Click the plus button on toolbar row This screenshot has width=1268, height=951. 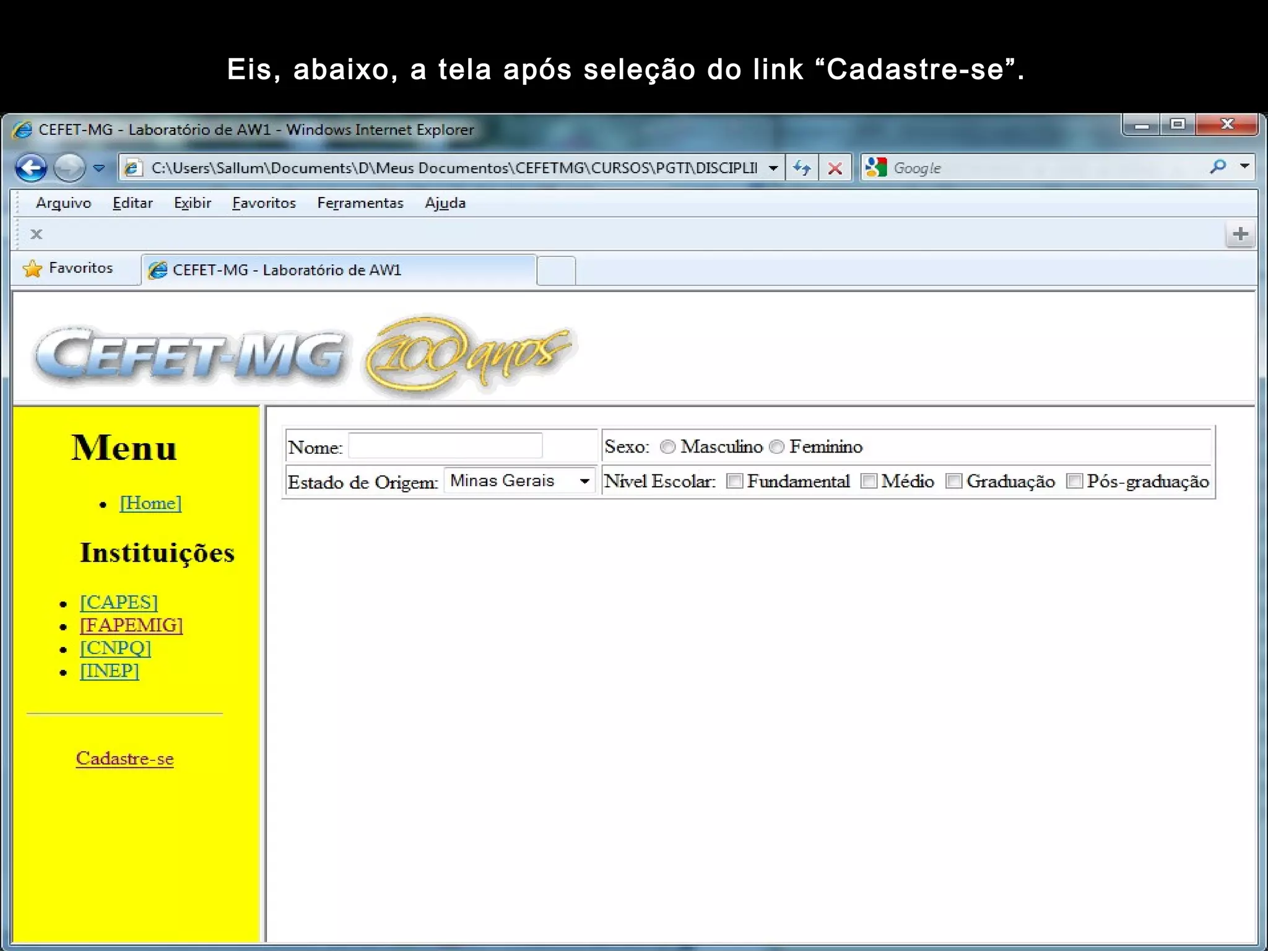coord(1240,234)
